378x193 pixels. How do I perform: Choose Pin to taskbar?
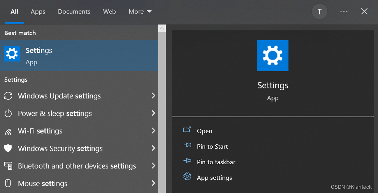click(x=216, y=162)
